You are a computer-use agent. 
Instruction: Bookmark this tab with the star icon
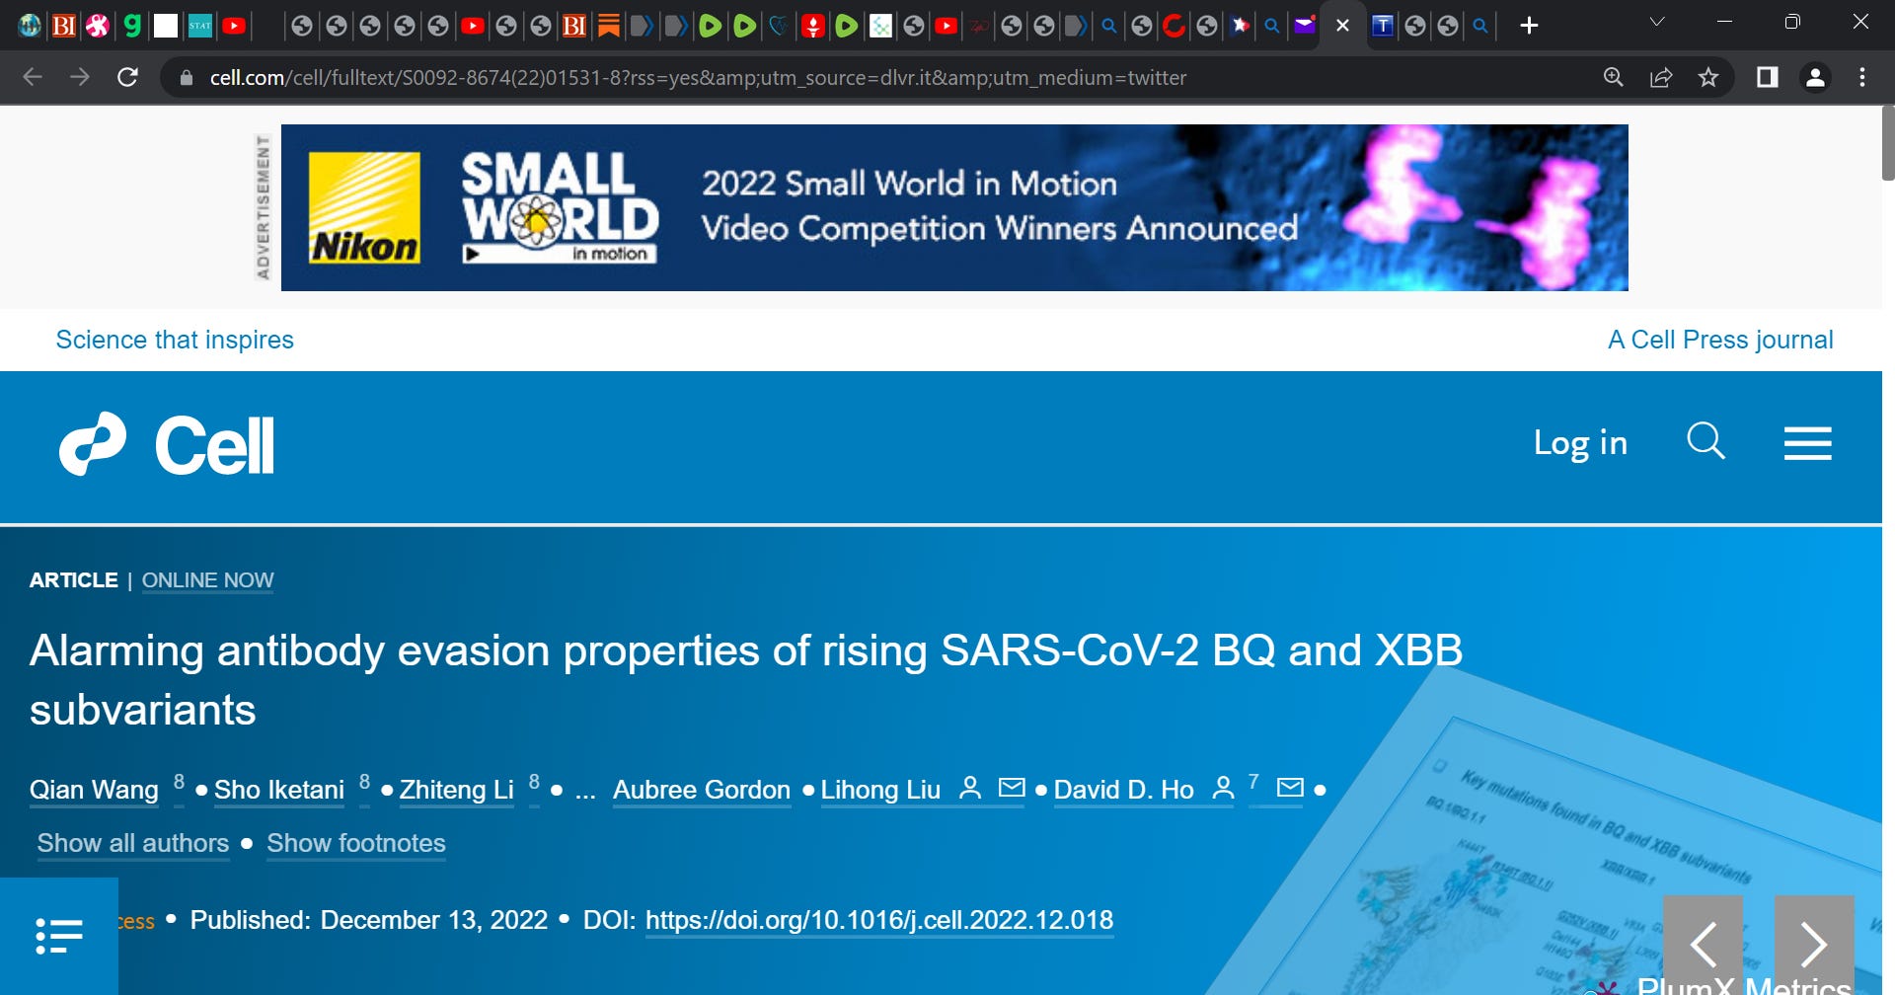pyautogui.click(x=1708, y=77)
